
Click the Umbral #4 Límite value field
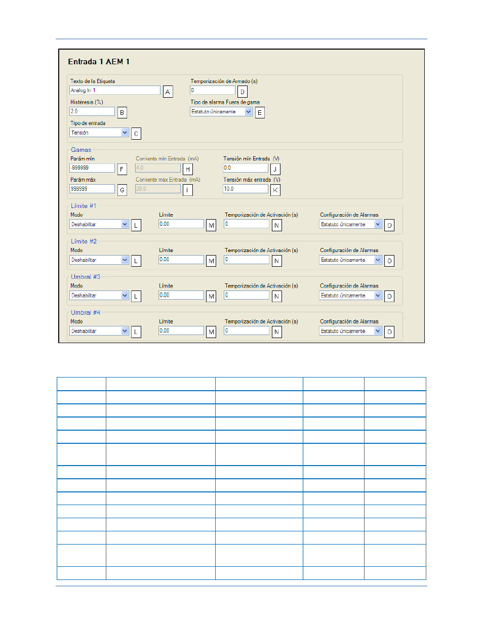point(181,330)
